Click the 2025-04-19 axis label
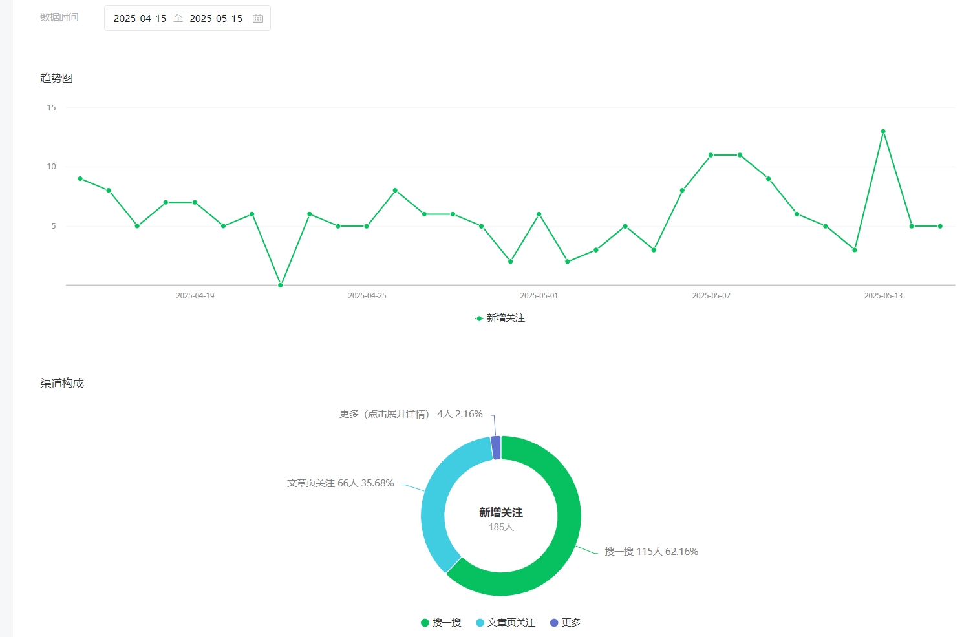Viewport: 973px width, 637px height. pyautogui.click(x=195, y=296)
